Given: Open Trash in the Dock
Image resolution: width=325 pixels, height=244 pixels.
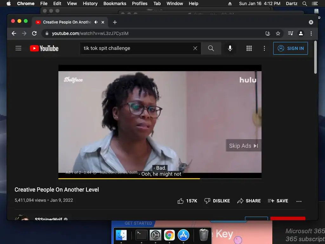Looking at the screenshot, I should 204,235.
